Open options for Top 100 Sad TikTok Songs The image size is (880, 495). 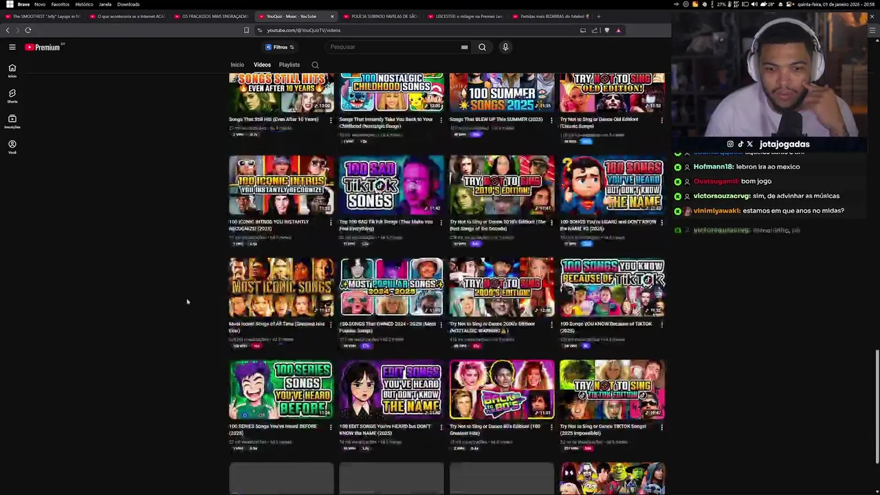(441, 223)
